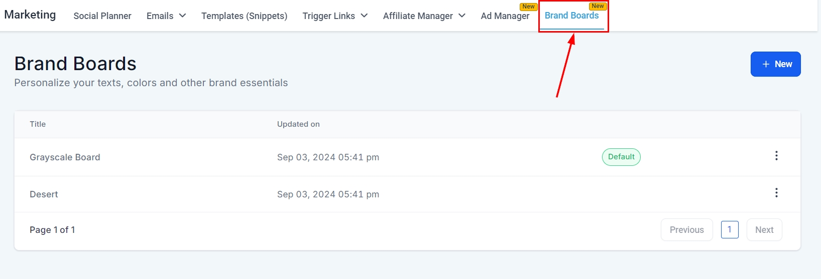Image resolution: width=821 pixels, height=279 pixels.
Task: Expand the Emails dropdown chevron
Action: pos(182,16)
